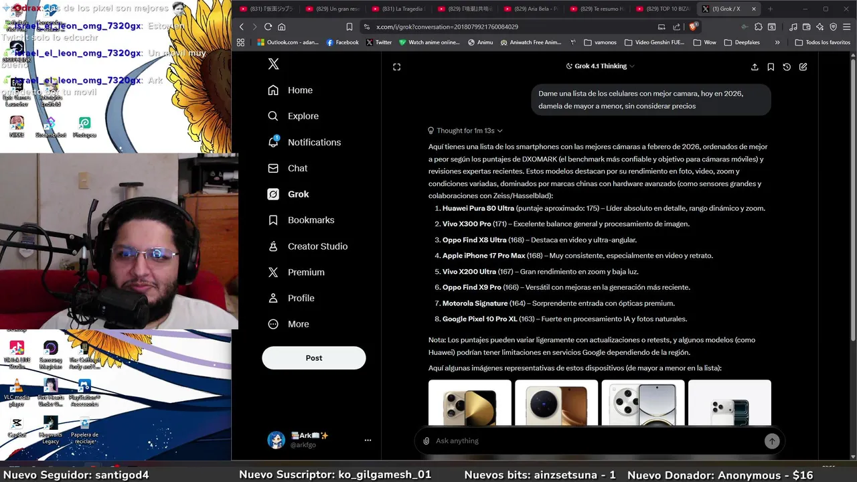Click the attach file paperclip icon

[426, 441]
